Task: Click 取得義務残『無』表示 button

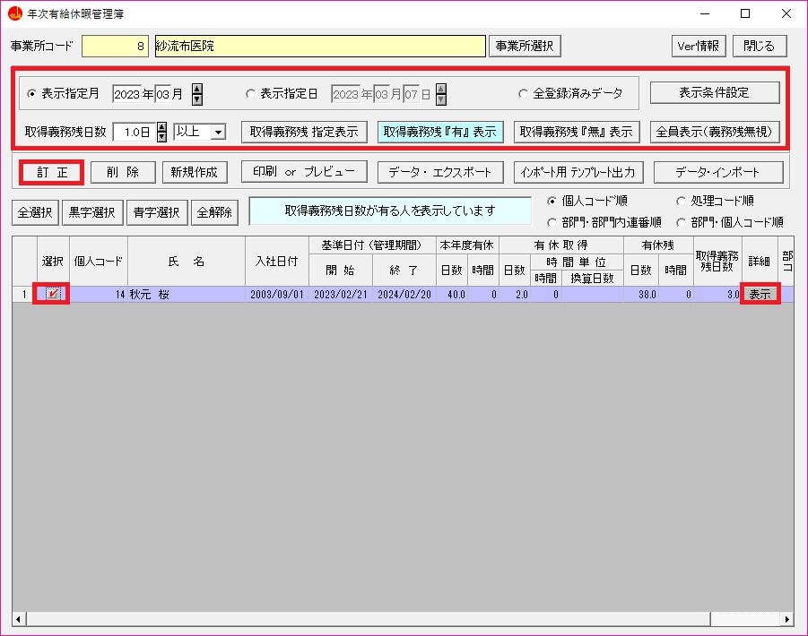Action: [x=577, y=132]
